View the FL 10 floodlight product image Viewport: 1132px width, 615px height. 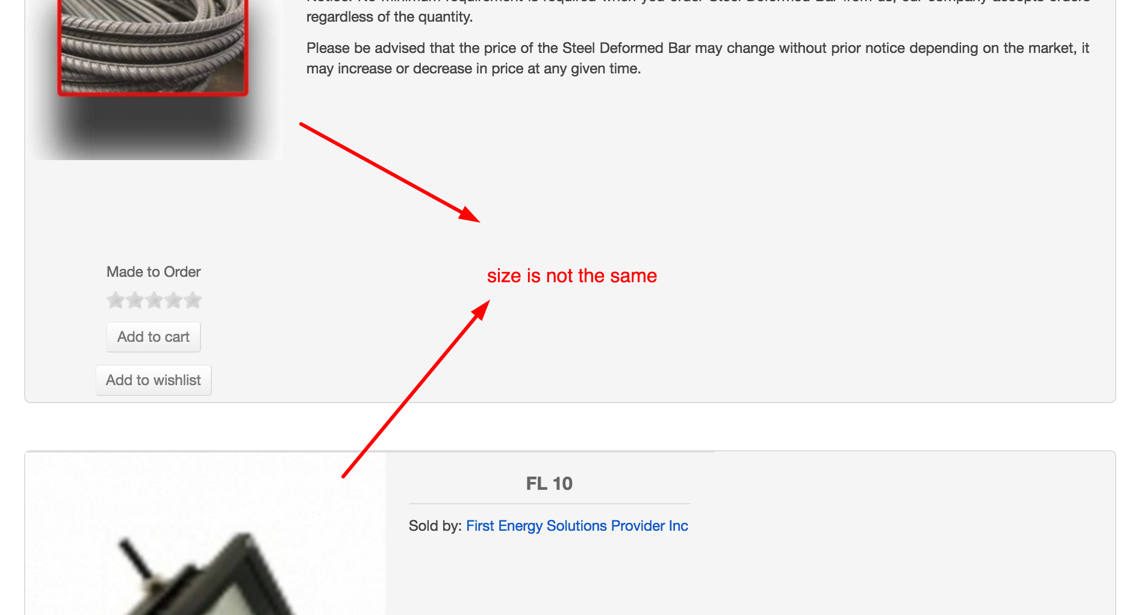[205, 534]
